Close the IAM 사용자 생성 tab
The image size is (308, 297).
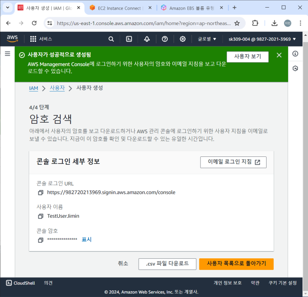[78, 8]
